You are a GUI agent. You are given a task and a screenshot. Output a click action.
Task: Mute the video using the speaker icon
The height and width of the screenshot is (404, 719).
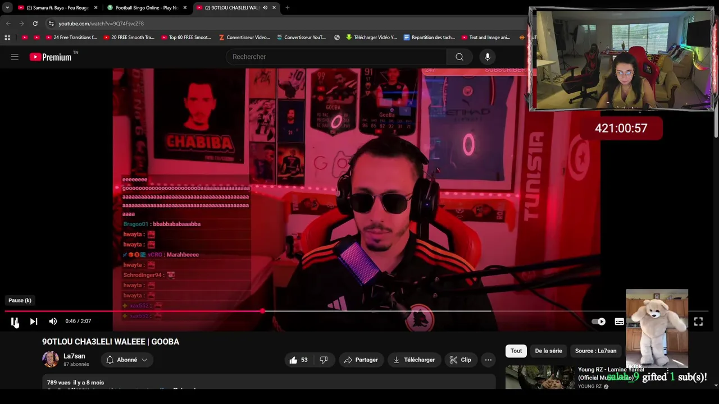pos(53,322)
